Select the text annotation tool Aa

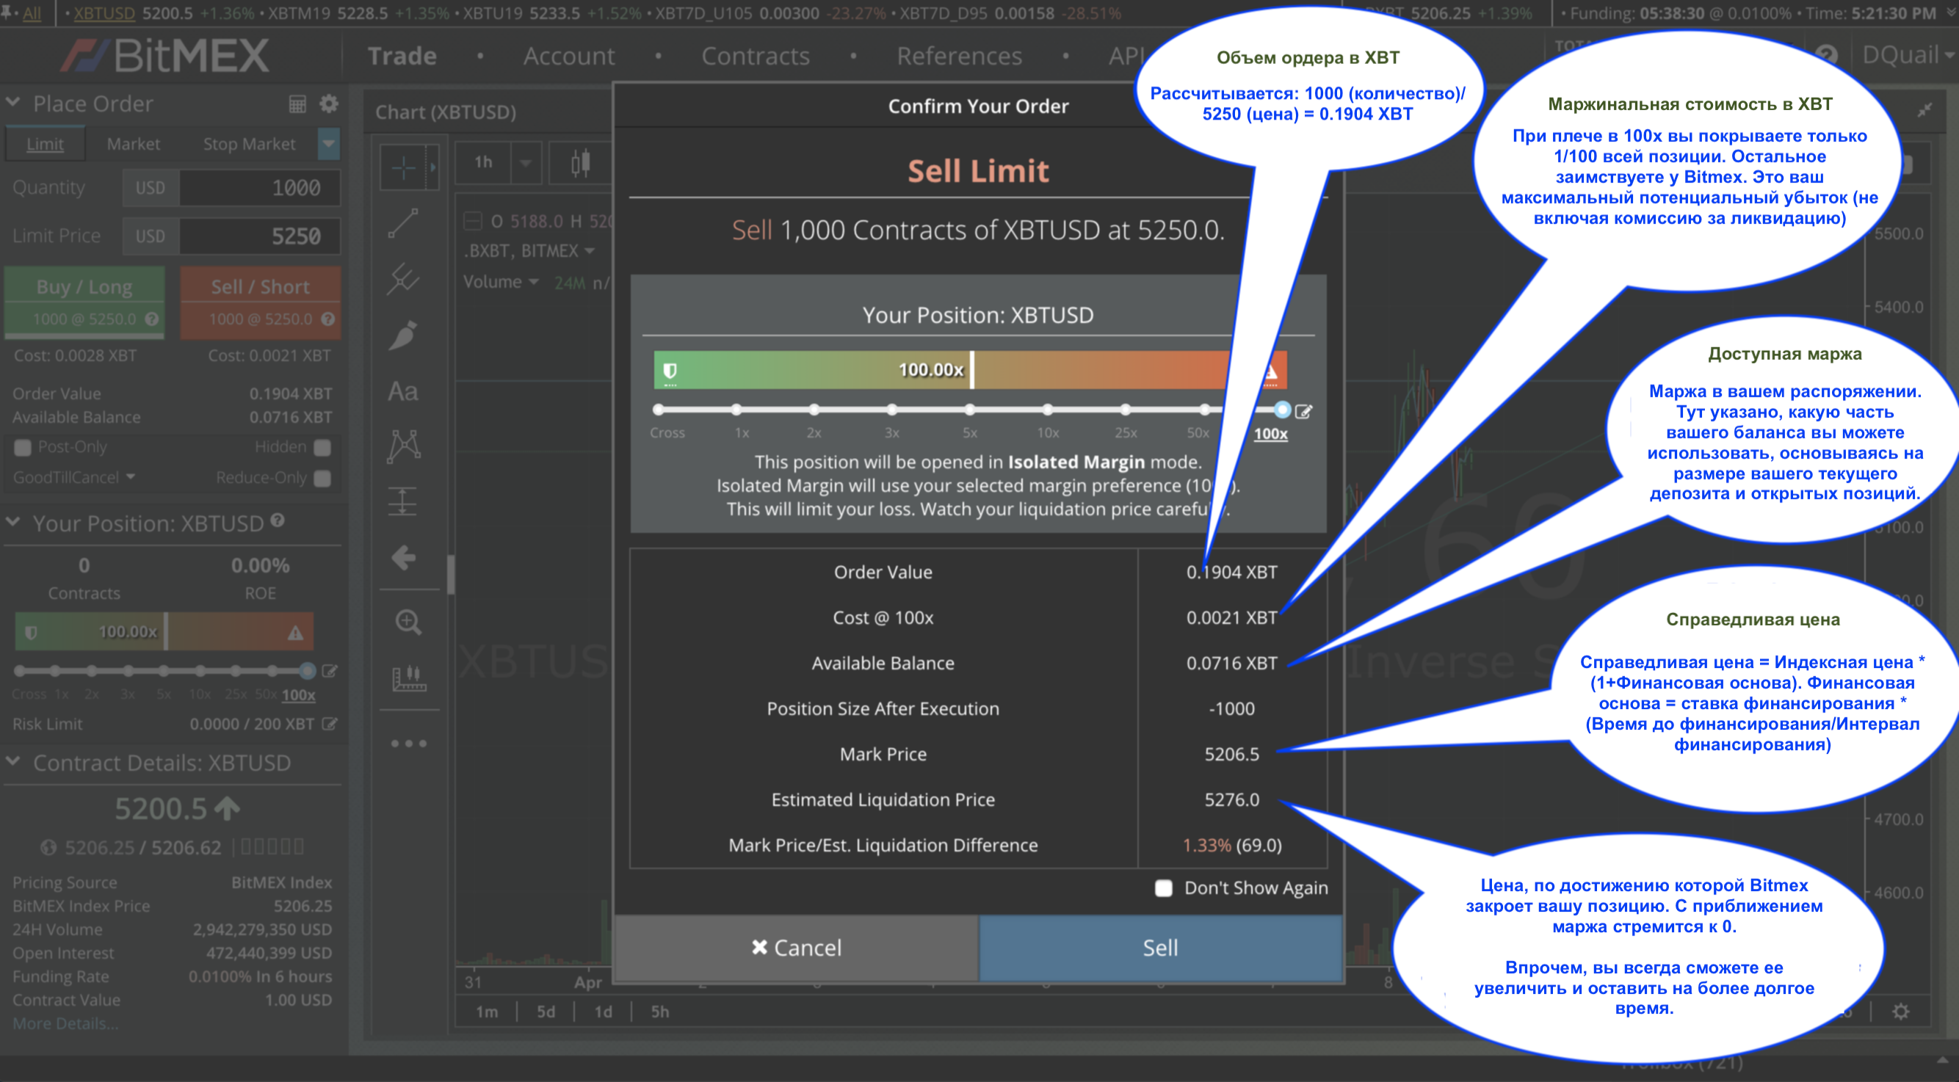click(403, 391)
